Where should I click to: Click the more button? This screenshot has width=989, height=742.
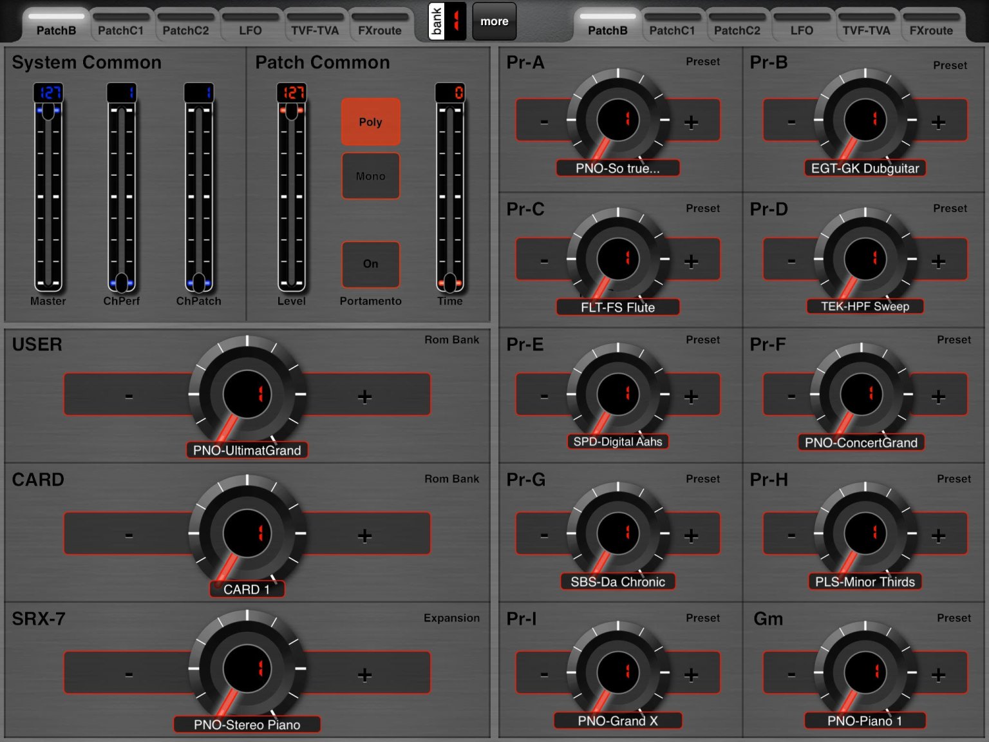494,21
